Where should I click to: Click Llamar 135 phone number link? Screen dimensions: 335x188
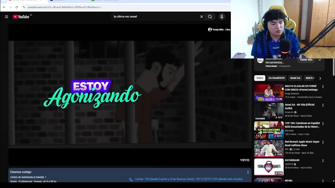(188, 179)
